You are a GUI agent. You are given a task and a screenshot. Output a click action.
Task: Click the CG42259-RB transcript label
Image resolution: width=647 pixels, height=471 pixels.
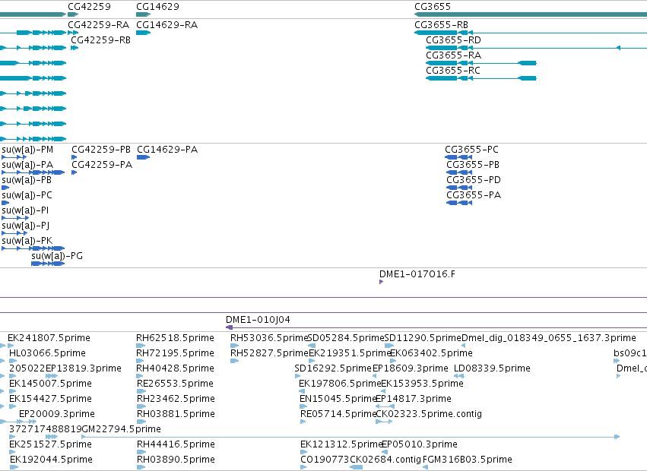[100, 40]
